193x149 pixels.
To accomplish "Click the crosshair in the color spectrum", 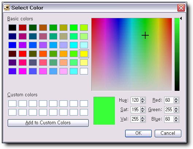I will coord(145,35).
